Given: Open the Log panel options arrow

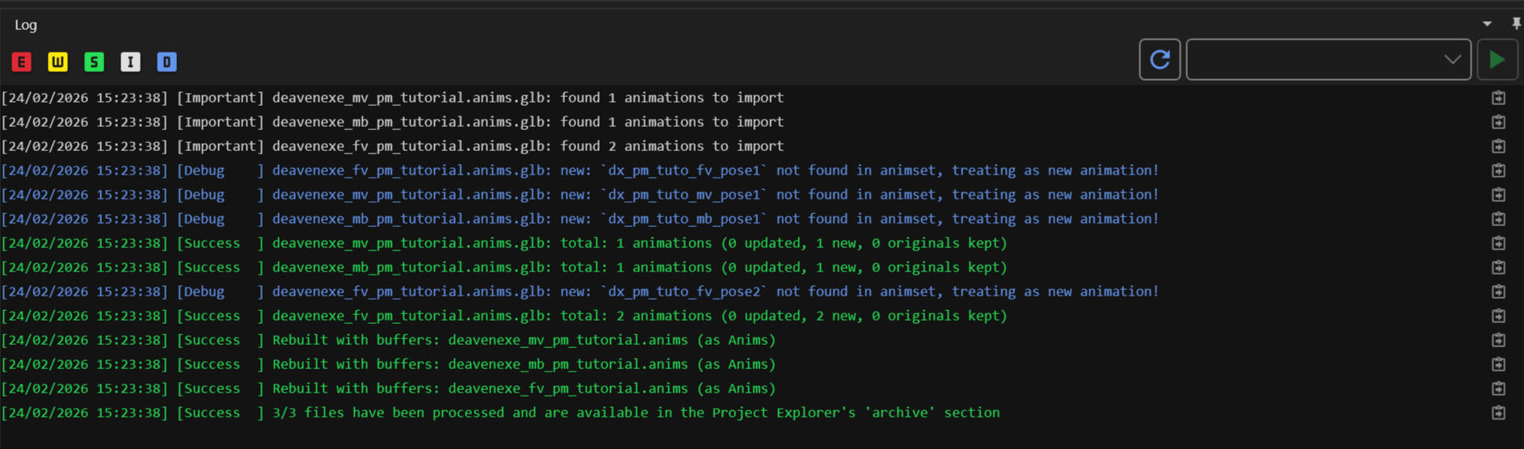Looking at the screenshot, I should (1487, 24).
